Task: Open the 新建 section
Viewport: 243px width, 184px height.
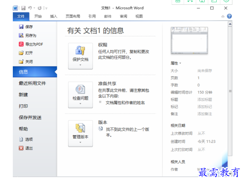Action: [23, 95]
